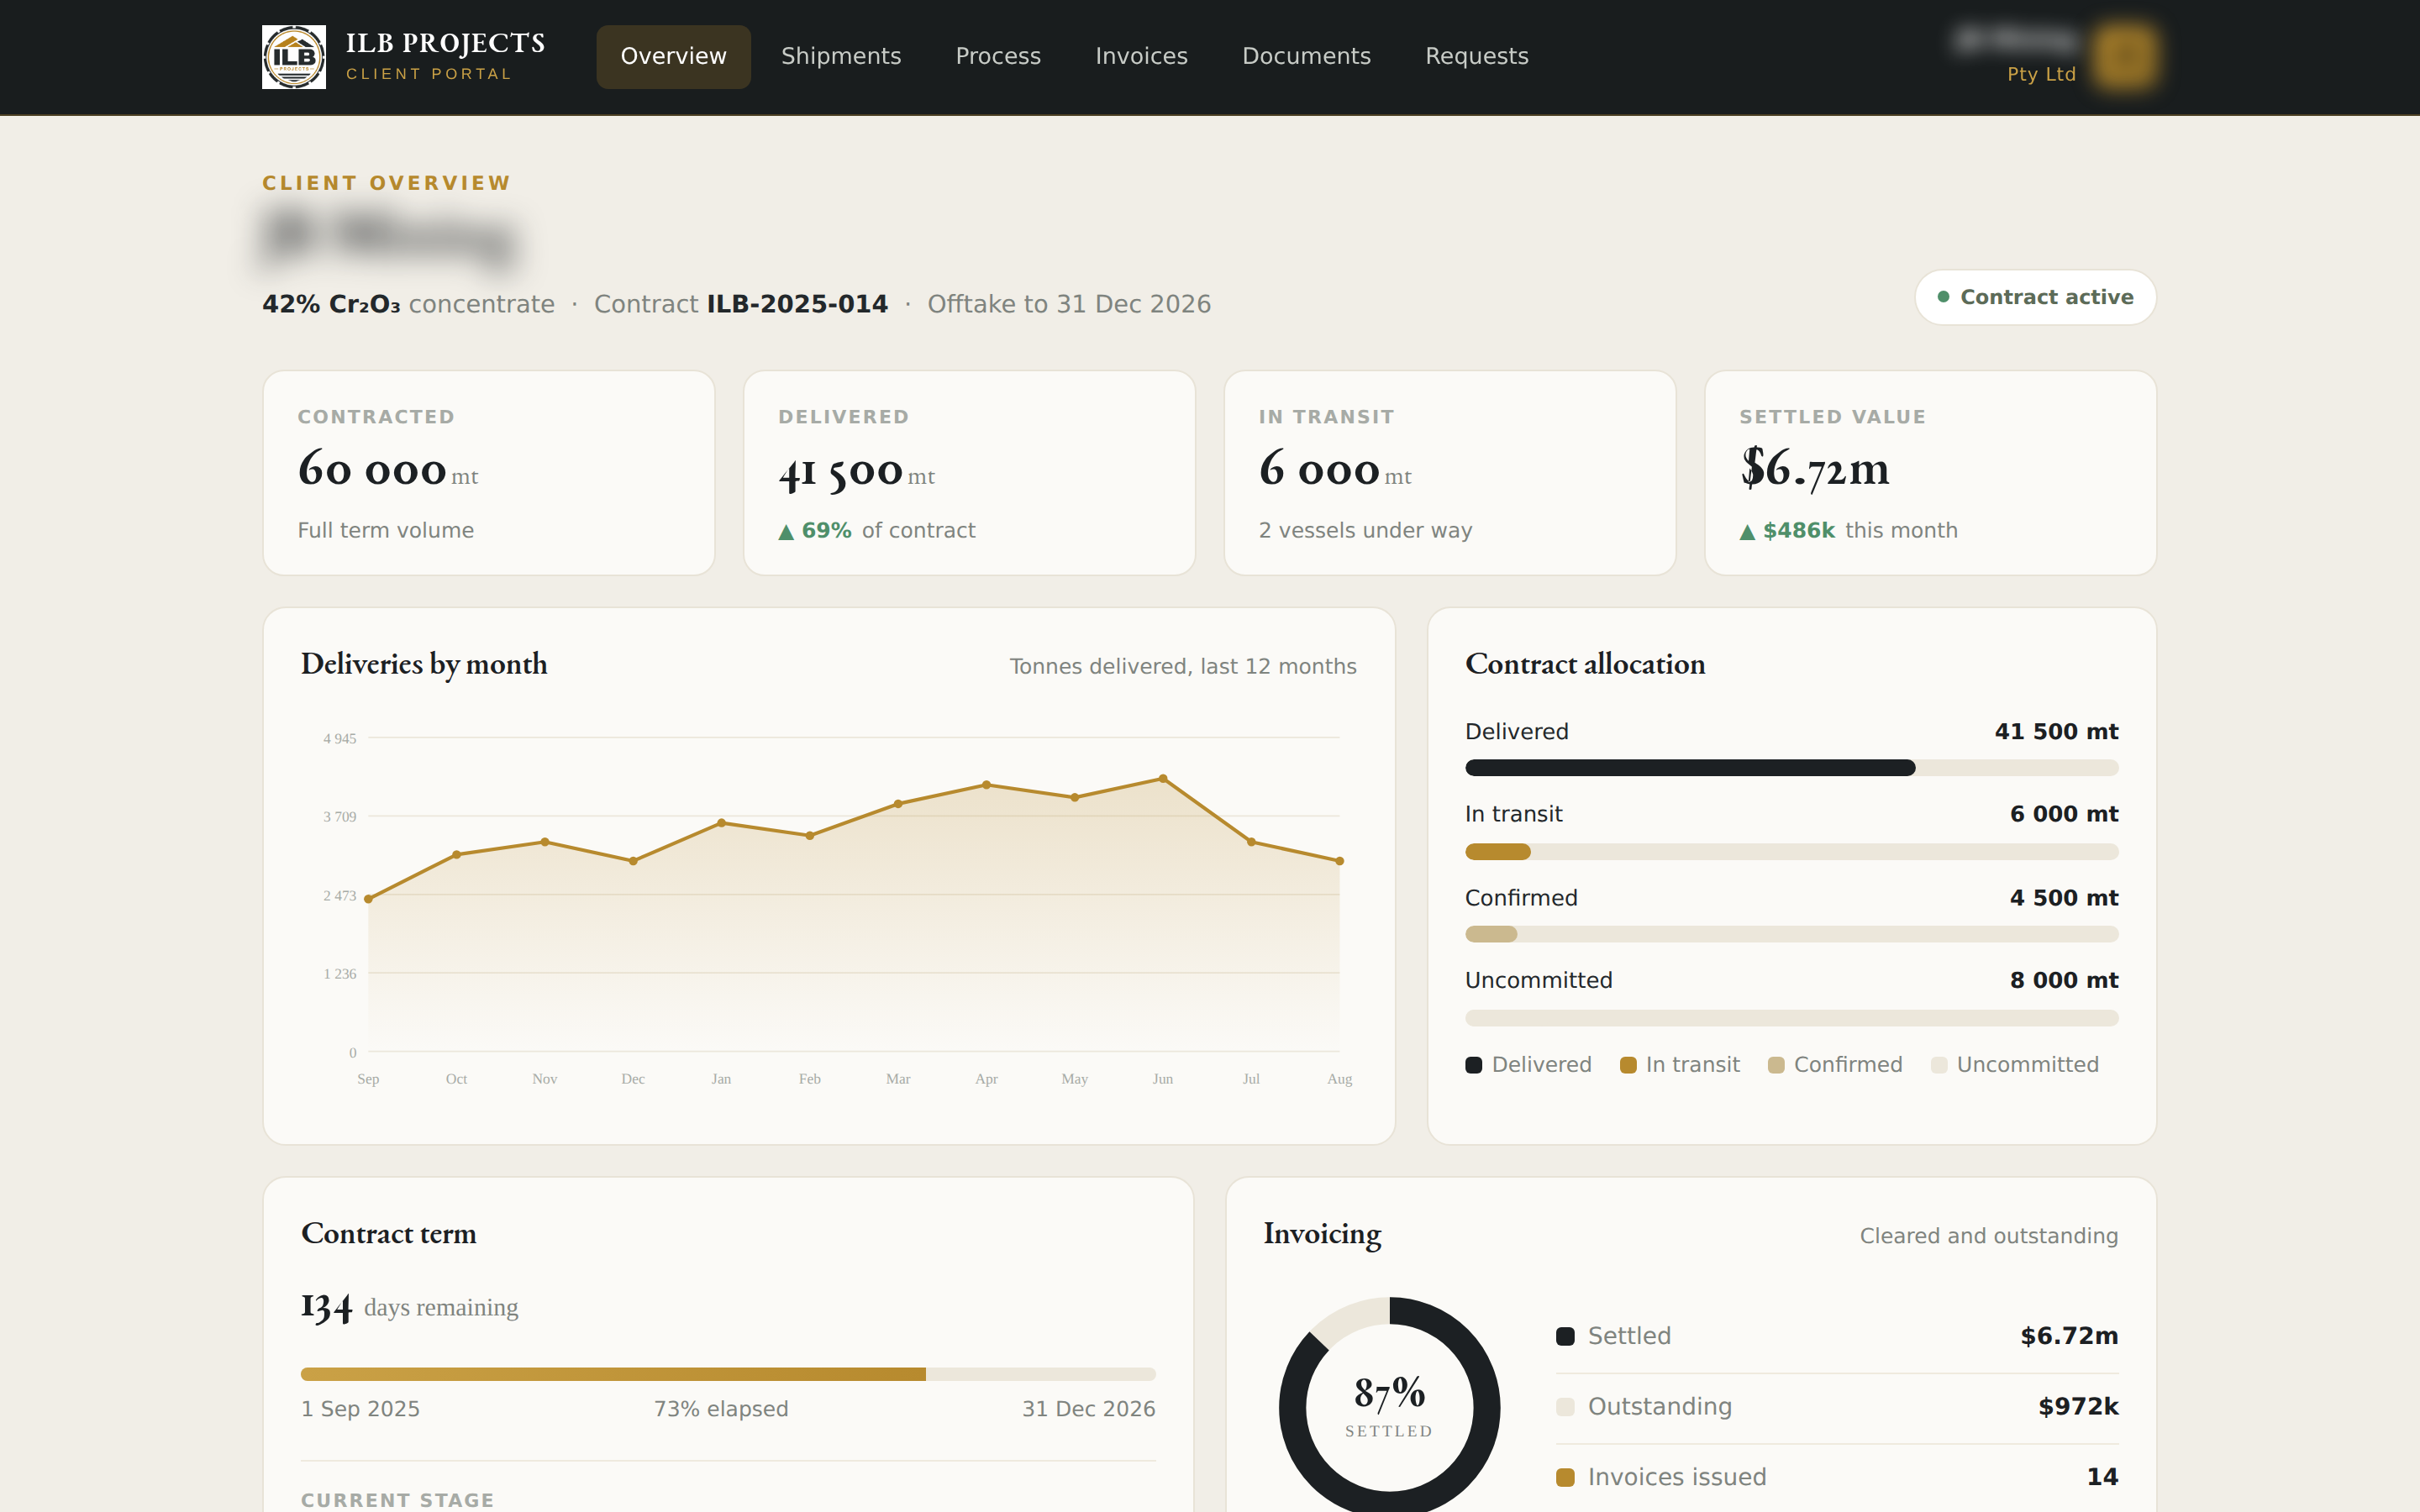
Task: Click the Jun peak point on deliveries chart
Action: pos(1163,778)
